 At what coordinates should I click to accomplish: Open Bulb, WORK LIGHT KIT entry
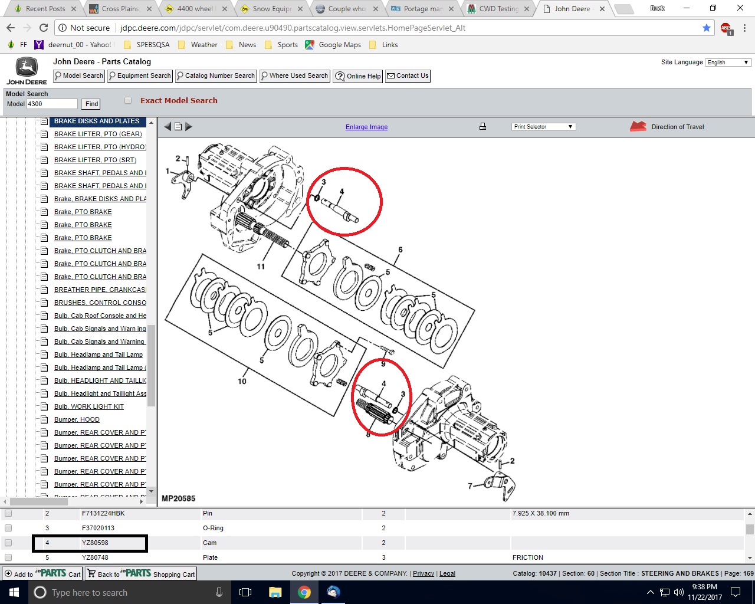pos(89,406)
